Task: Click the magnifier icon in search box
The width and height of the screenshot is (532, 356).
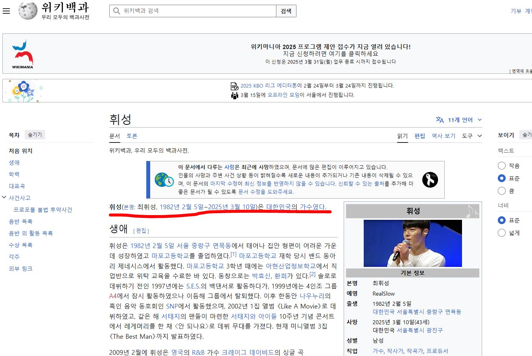Action: pos(116,11)
